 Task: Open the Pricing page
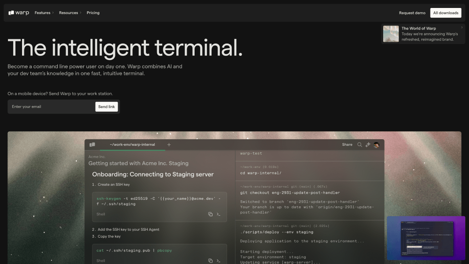coord(93,13)
